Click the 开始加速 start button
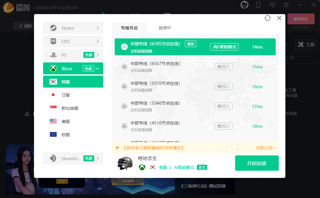This screenshot has width=320, height=198. 257,163
